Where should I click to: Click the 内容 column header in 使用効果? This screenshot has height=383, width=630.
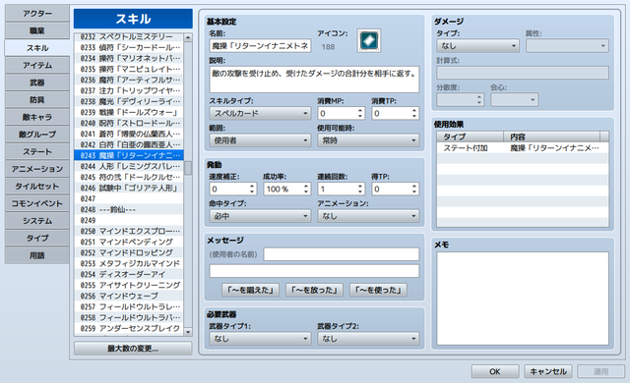click(x=551, y=137)
